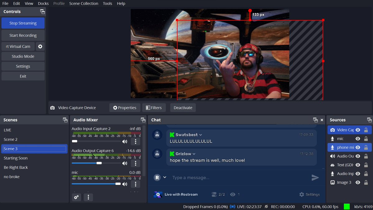The image size is (373, 210).
Task: Click the green connection status square
Action: coord(347,206)
